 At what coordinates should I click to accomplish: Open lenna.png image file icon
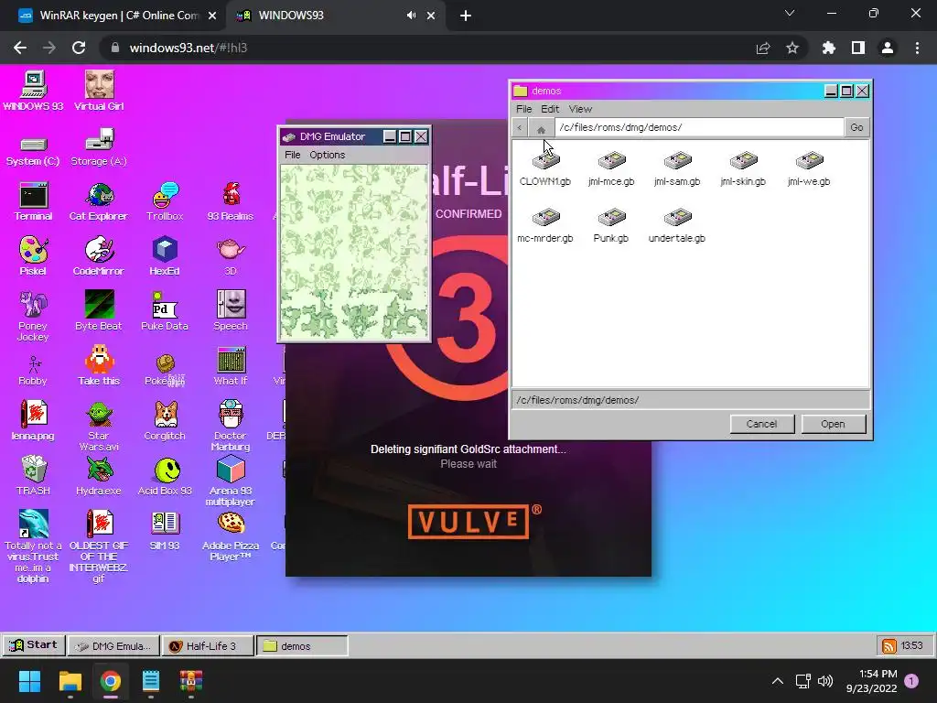[33, 421]
